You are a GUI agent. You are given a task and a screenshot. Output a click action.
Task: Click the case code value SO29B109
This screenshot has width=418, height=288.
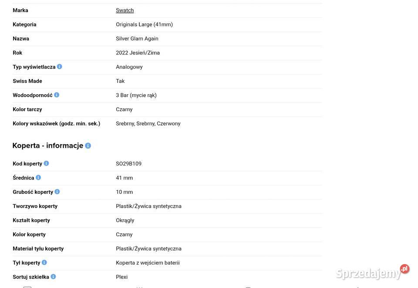pos(128,164)
